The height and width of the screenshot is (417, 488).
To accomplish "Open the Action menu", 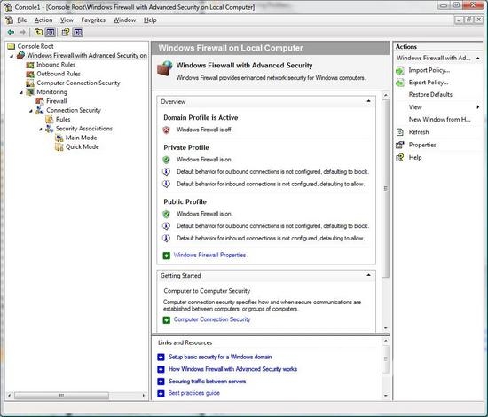I will pos(43,20).
